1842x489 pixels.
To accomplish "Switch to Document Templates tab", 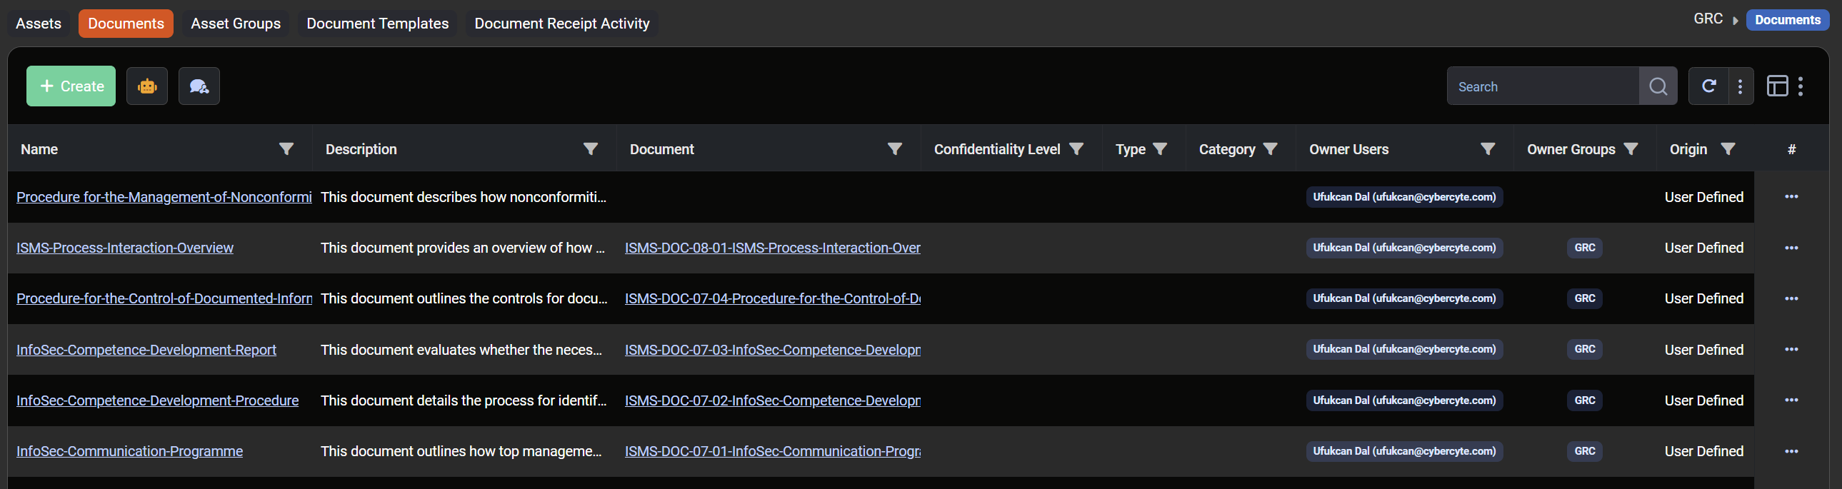I will pyautogui.click(x=377, y=24).
